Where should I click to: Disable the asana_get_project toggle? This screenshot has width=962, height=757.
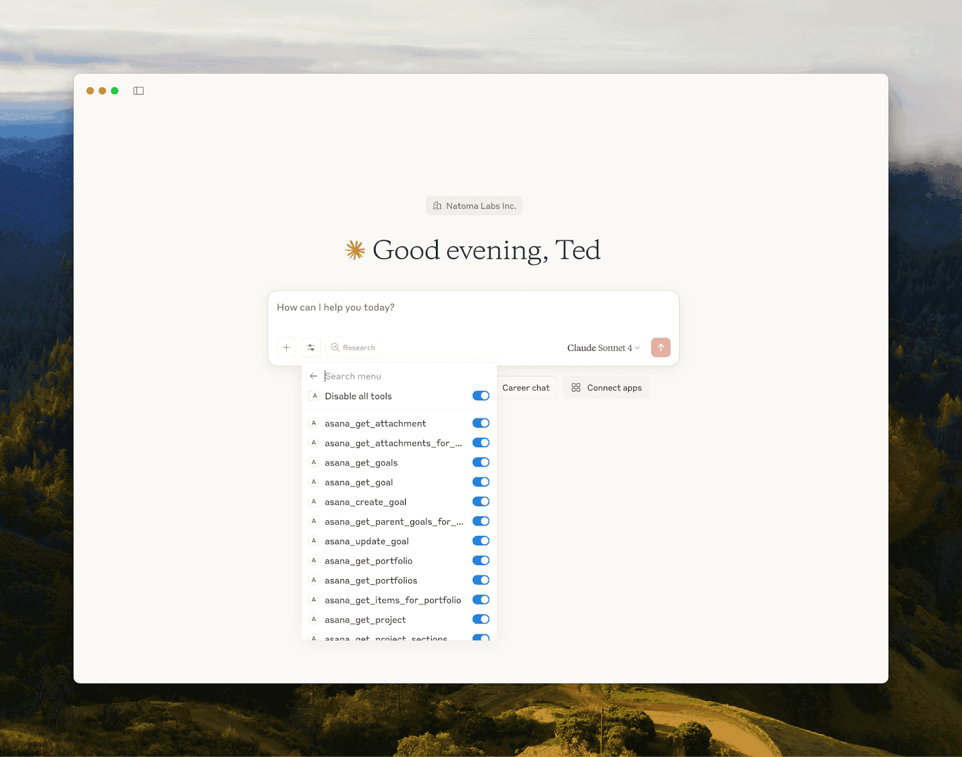[x=481, y=619]
